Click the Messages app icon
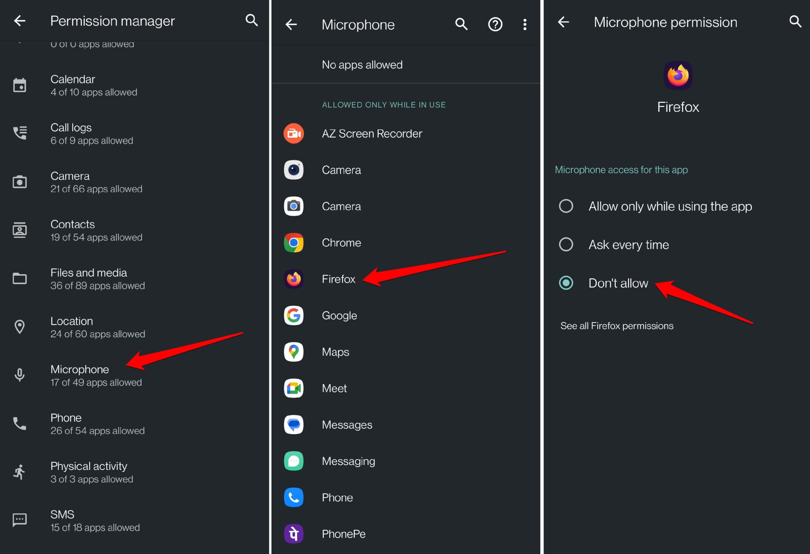Image resolution: width=810 pixels, height=554 pixels. [x=294, y=424]
